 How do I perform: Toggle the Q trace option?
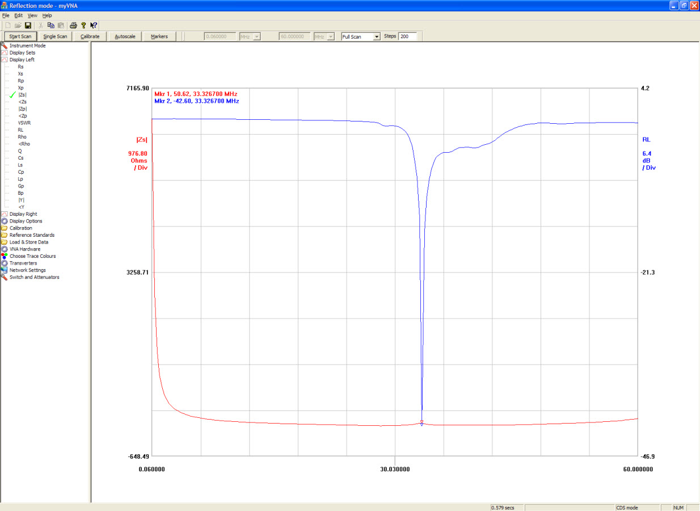[x=20, y=151]
